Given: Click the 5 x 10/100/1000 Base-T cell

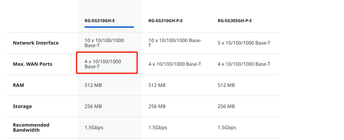Looking at the screenshot, I should coord(244,43).
